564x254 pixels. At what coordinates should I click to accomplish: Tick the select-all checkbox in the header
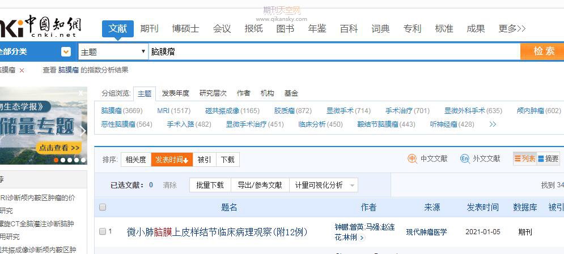(103, 207)
